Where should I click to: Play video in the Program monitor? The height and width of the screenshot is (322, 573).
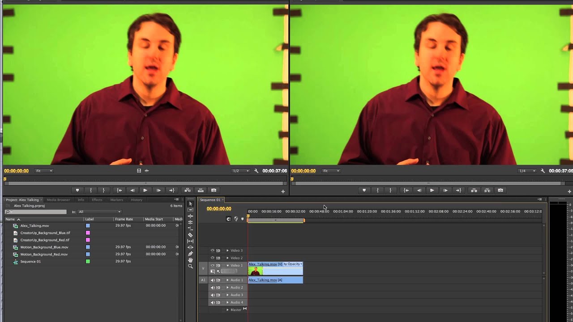[432, 190]
